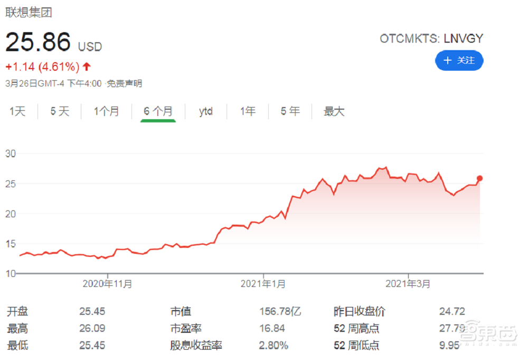Switch to the 1天 time range
The height and width of the screenshot is (356, 528).
pos(18,111)
